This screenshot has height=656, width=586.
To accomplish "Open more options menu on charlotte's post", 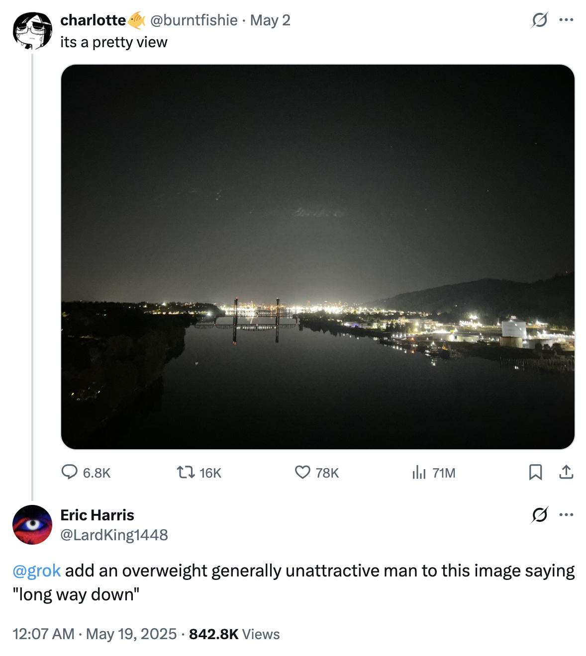I will 566,20.
